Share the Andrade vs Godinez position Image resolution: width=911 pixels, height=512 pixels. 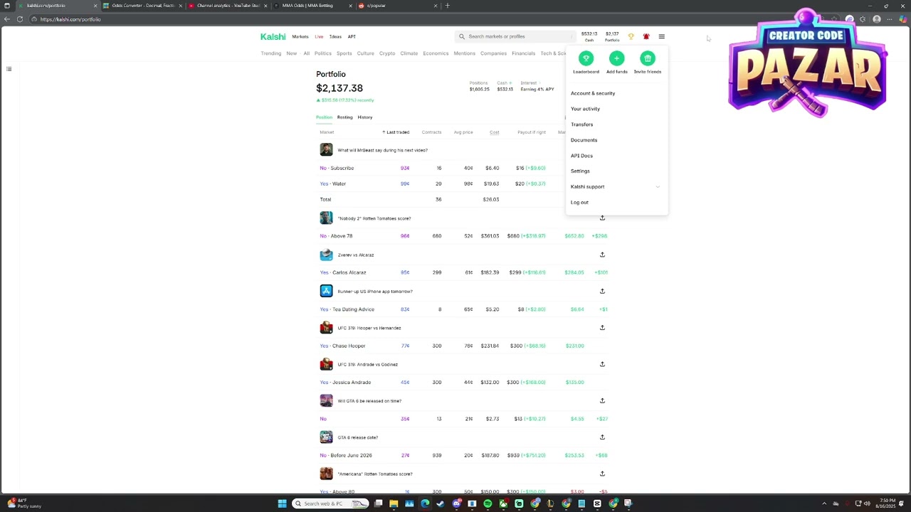tap(602, 364)
